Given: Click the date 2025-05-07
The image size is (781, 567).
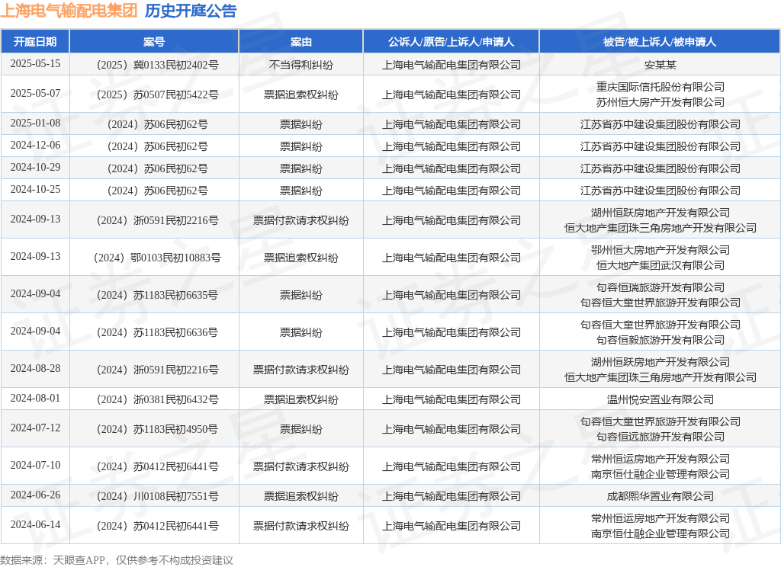Looking at the screenshot, I should point(35,94).
